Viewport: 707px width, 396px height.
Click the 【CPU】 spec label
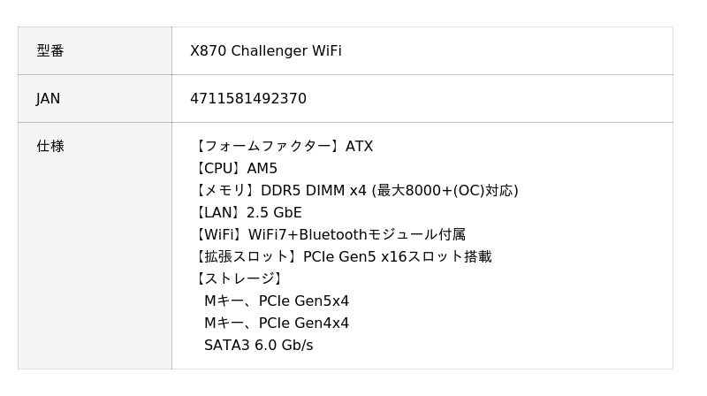[219, 169]
